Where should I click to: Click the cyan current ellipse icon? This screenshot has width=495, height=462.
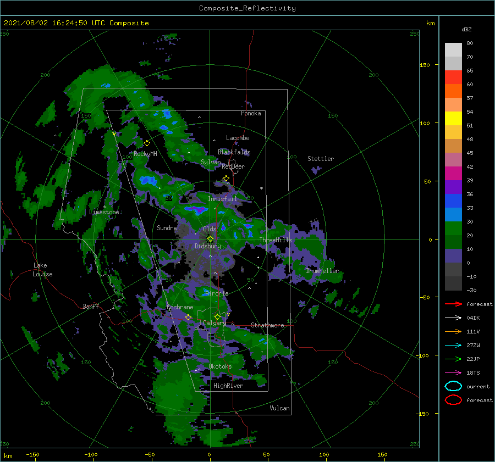pyautogui.click(x=453, y=386)
